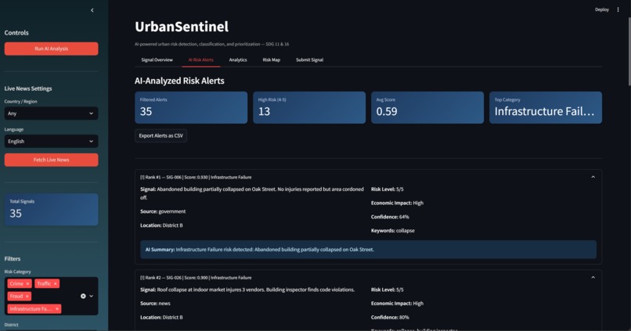This screenshot has height=331, width=631.
Task: Click the Run AI Analysis button
Action: 51,49
